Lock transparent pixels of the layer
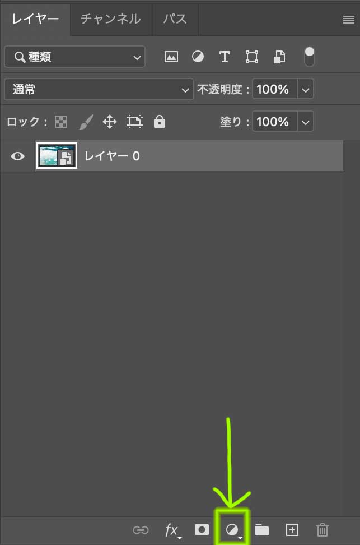Image resolution: width=360 pixels, height=545 pixels. (60, 122)
